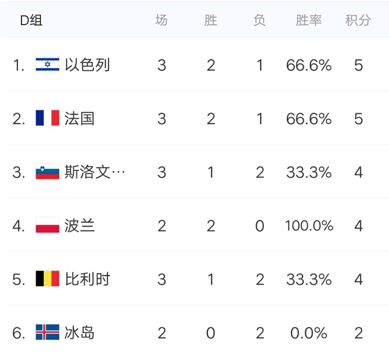Open team 法国 details
Viewport: 389px width, 358px height.
[79, 119]
